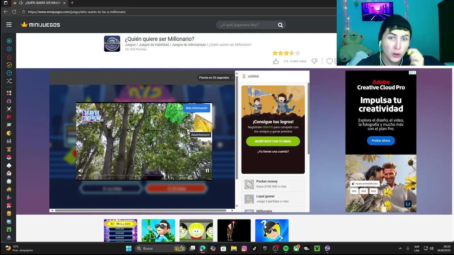
Task: Click the address bar URL
Action: point(77,12)
